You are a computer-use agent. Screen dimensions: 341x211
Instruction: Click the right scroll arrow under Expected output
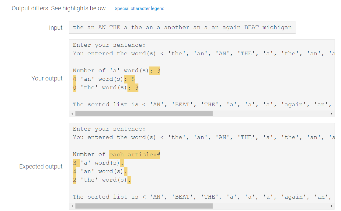[x=331, y=206]
